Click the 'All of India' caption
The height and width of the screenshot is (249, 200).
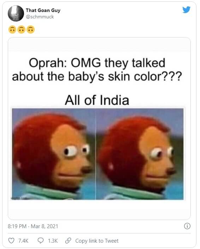coord(97,100)
